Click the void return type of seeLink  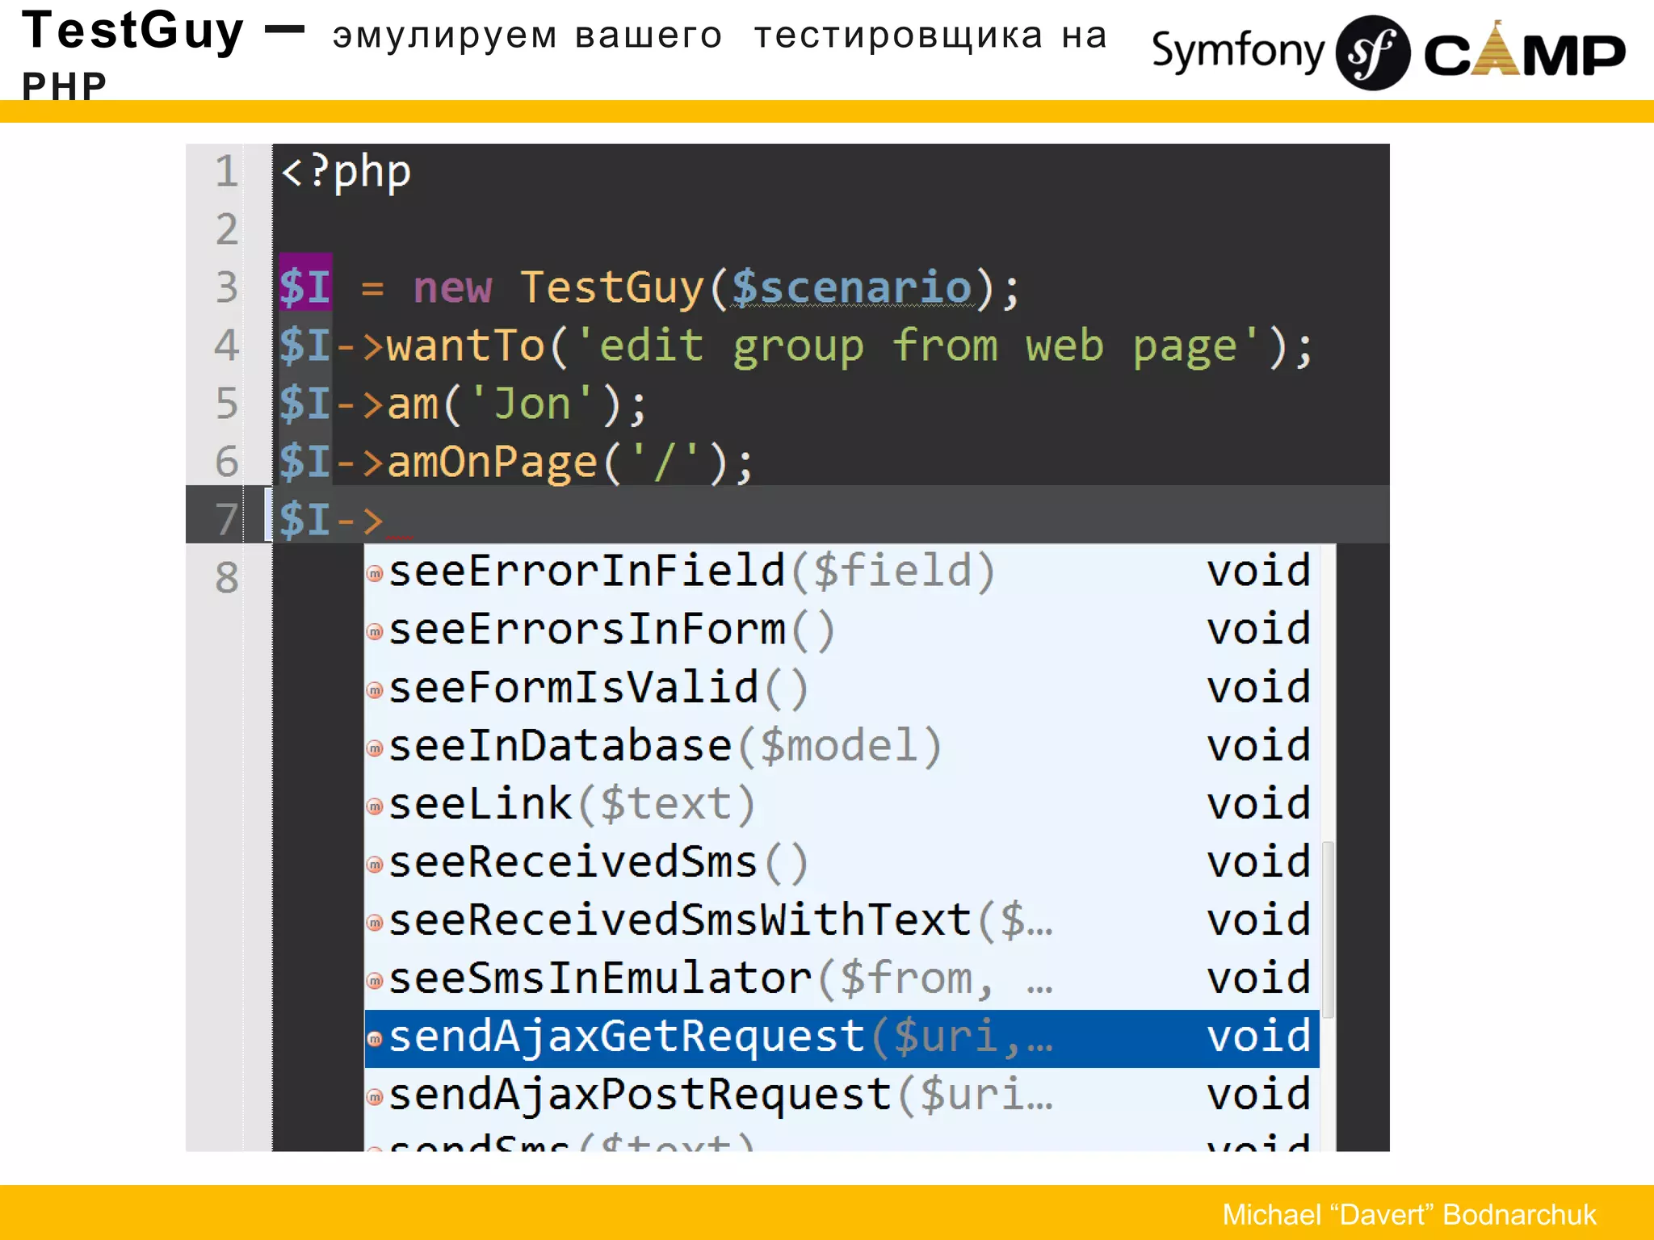click(1258, 804)
